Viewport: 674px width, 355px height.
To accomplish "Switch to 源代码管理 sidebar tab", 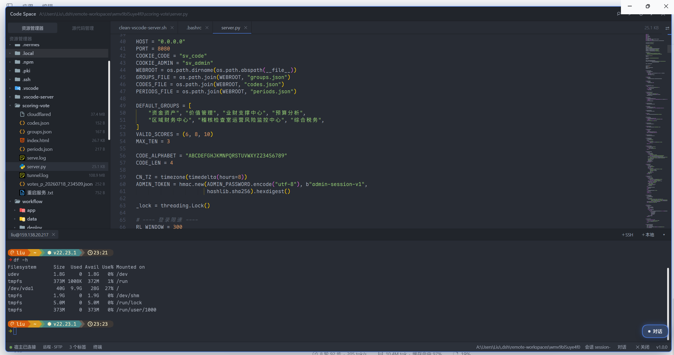I will click(x=83, y=28).
